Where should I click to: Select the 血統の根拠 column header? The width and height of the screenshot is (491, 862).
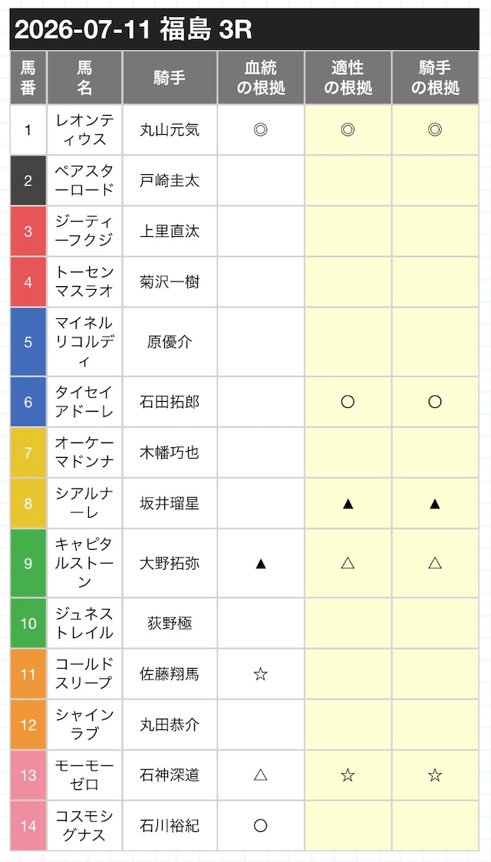(261, 78)
